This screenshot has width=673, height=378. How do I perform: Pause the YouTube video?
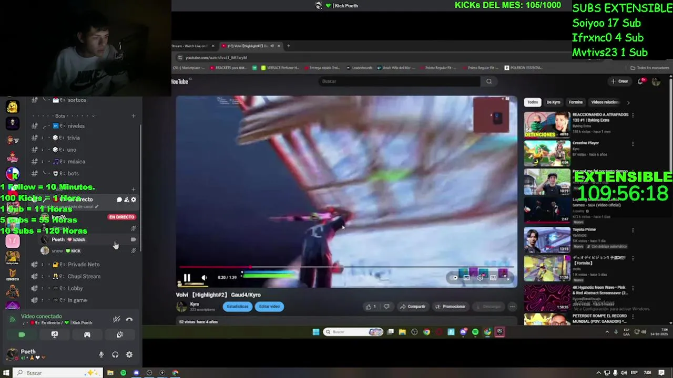(187, 278)
